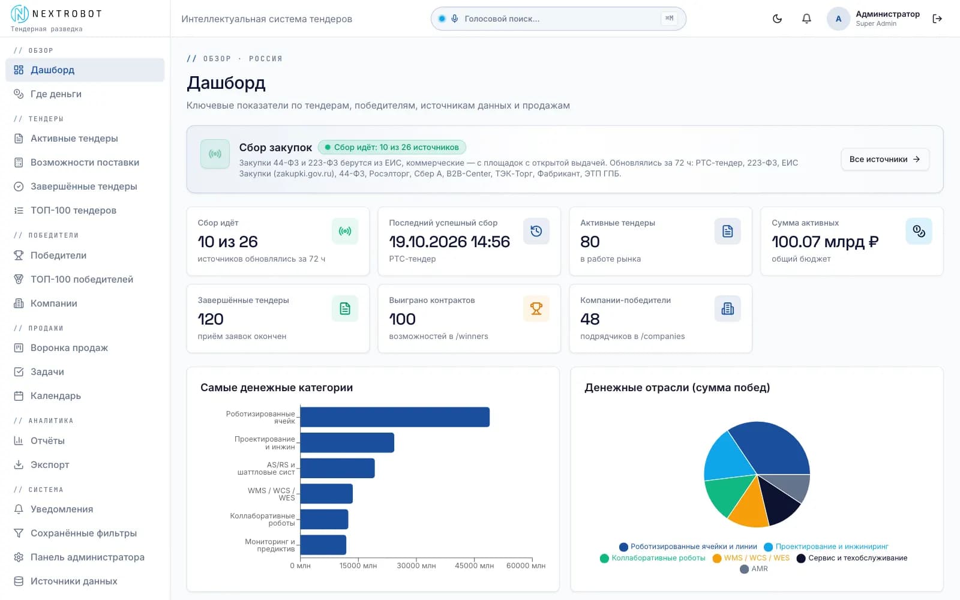Click the administrator avatar circle

click(x=838, y=19)
